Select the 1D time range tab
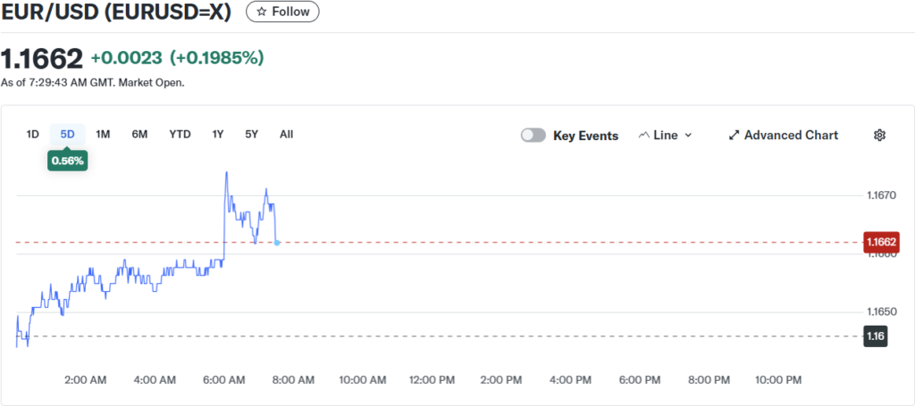The image size is (915, 406). click(33, 134)
